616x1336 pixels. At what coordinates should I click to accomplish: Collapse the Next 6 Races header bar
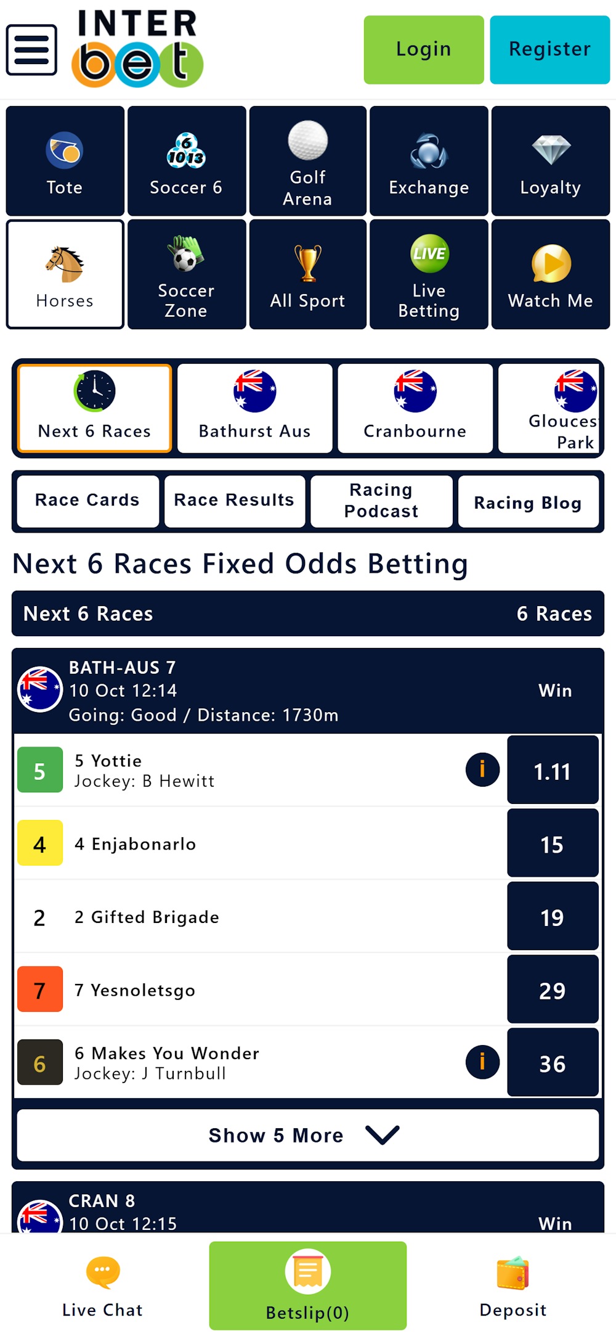(307, 613)
